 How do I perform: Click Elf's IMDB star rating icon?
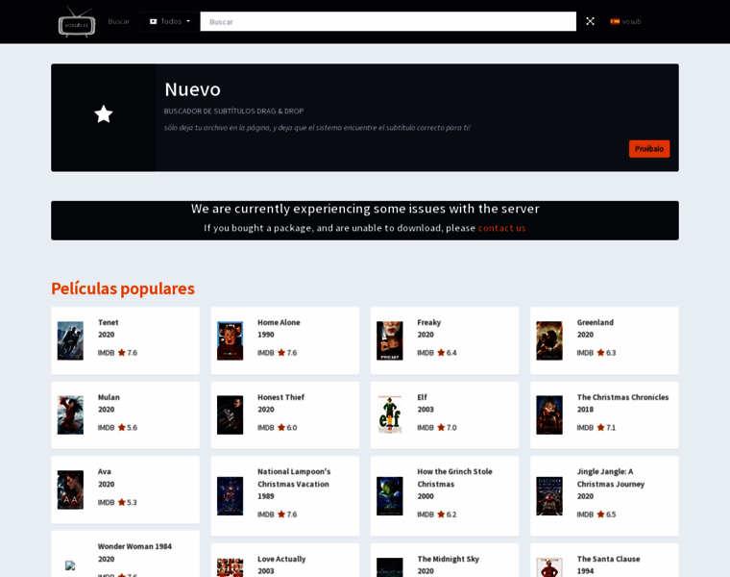[441, 427]
